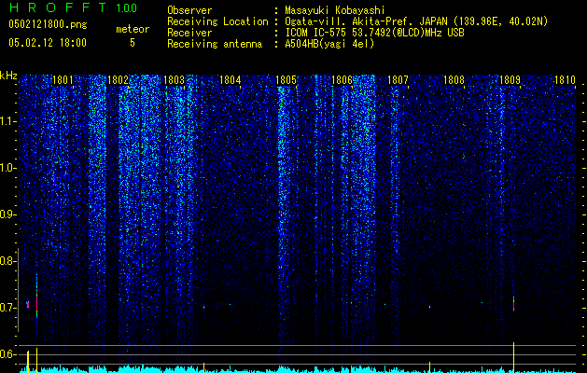The image size is (587, 373).
Task: Click the tall yellow power spike at 1809
Action: pos(513,357)
